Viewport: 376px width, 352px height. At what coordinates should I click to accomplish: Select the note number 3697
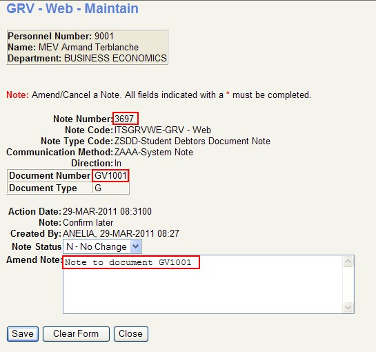[124, 119]
